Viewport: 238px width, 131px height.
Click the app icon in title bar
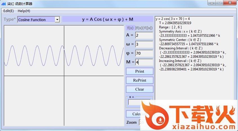point(4,4)
